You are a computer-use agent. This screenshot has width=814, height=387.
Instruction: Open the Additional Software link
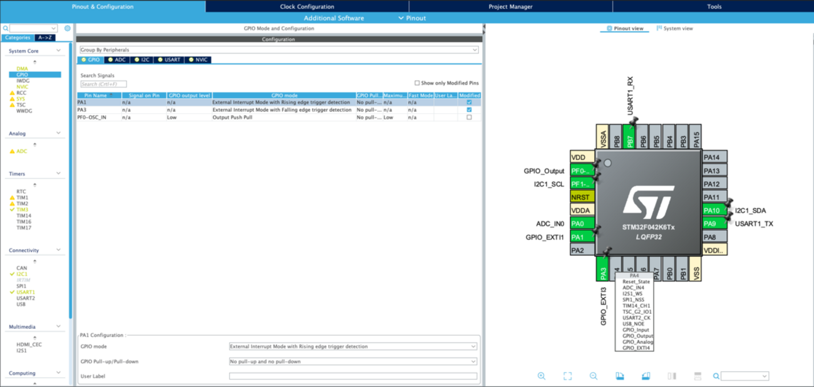333,18
